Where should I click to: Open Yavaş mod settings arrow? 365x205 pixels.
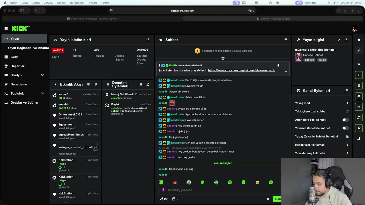(347, 103)
